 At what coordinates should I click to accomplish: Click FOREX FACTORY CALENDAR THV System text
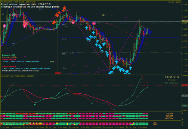coord(20,71)
